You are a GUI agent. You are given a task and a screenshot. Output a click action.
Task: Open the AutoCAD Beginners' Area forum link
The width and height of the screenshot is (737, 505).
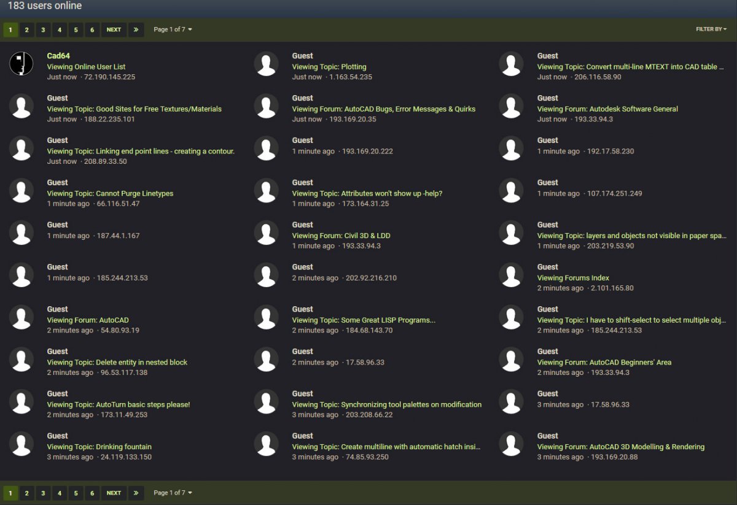pyautogui.click(x=604, y=363)
